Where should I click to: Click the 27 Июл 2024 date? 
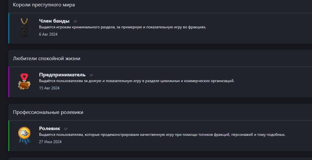[x=50, y=142]
